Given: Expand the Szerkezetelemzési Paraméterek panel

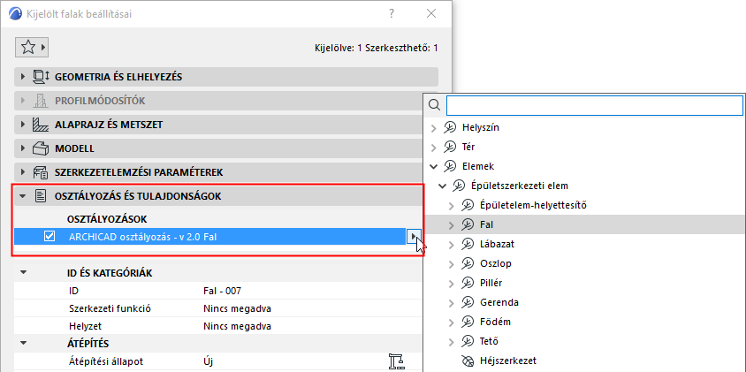Looking at the screenshot, I should click(x=23, y=172).
